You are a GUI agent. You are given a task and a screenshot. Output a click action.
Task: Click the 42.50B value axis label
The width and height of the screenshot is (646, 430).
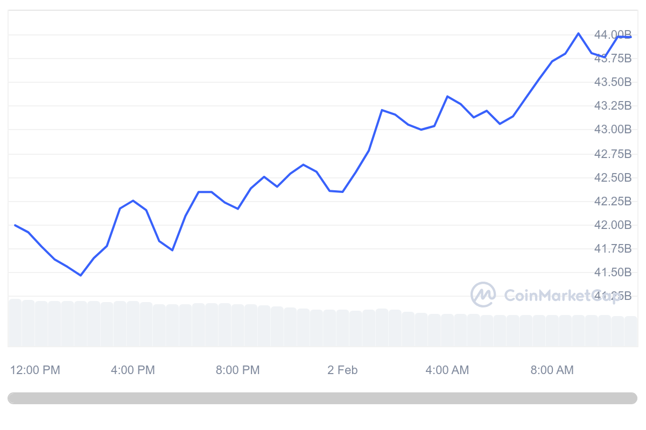tap(613, 177)
